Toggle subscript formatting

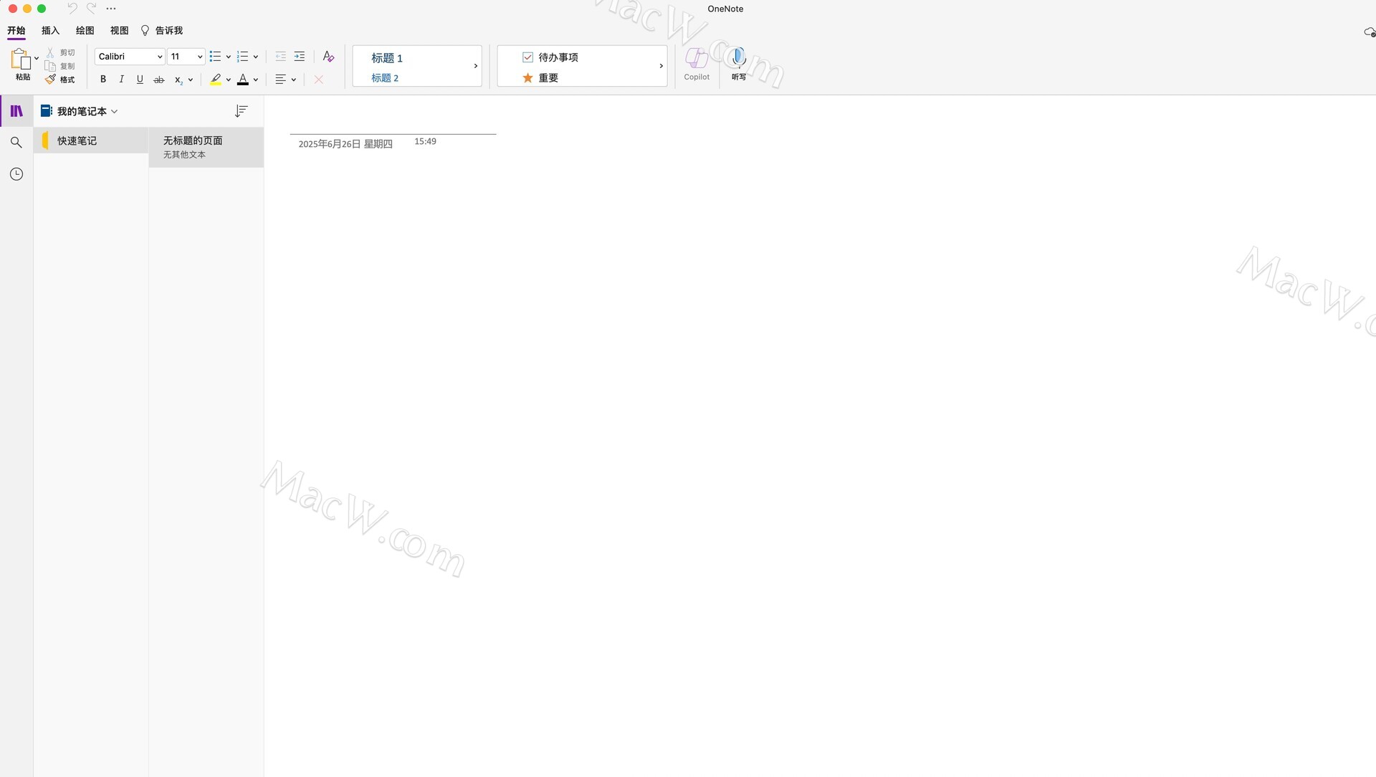click(178, 80)
